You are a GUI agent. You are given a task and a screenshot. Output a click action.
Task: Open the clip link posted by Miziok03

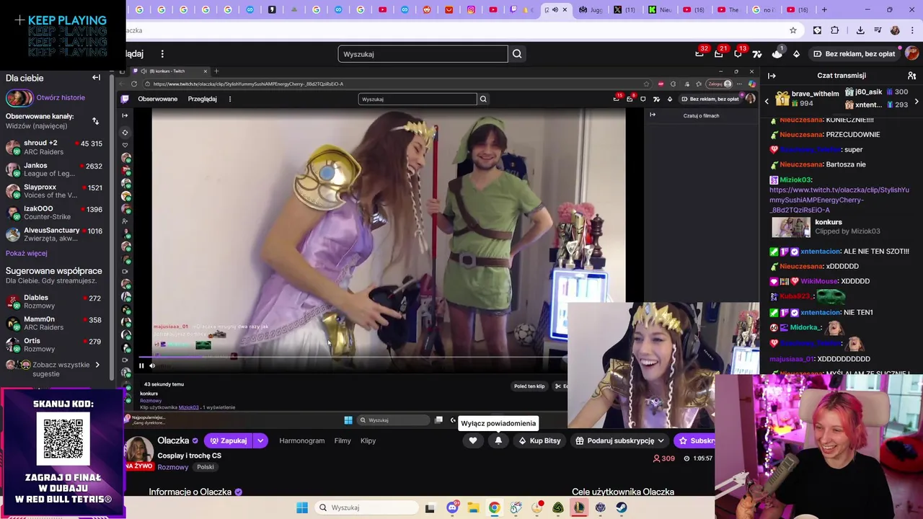click(839, 200)
